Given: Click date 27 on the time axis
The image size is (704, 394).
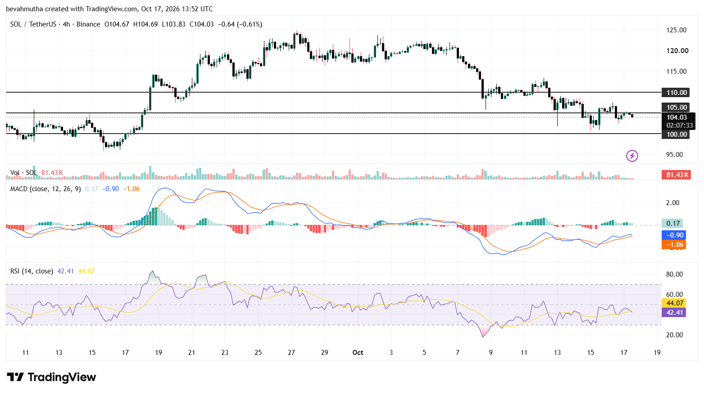Looking at the screenshot, I should [291, 353].
